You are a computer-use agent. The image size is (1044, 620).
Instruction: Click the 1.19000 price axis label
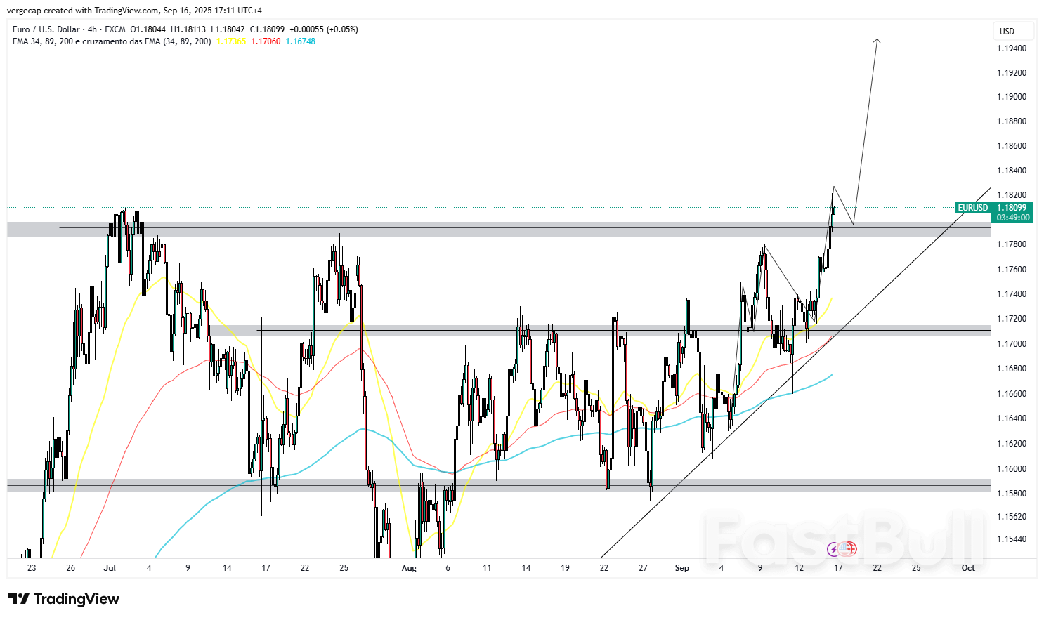tap(1012, 97)
